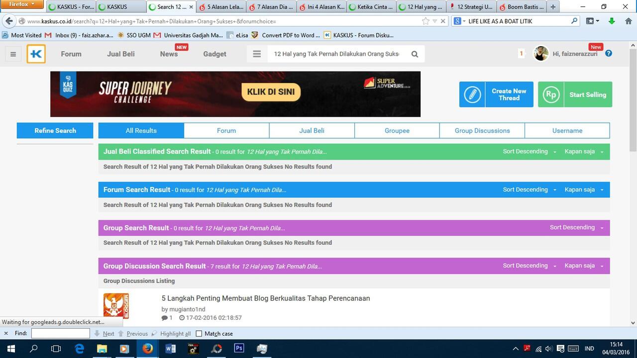Switch to the Groupee tab
The width and height of the screenshot is (637, 358).
coord(397,131)
